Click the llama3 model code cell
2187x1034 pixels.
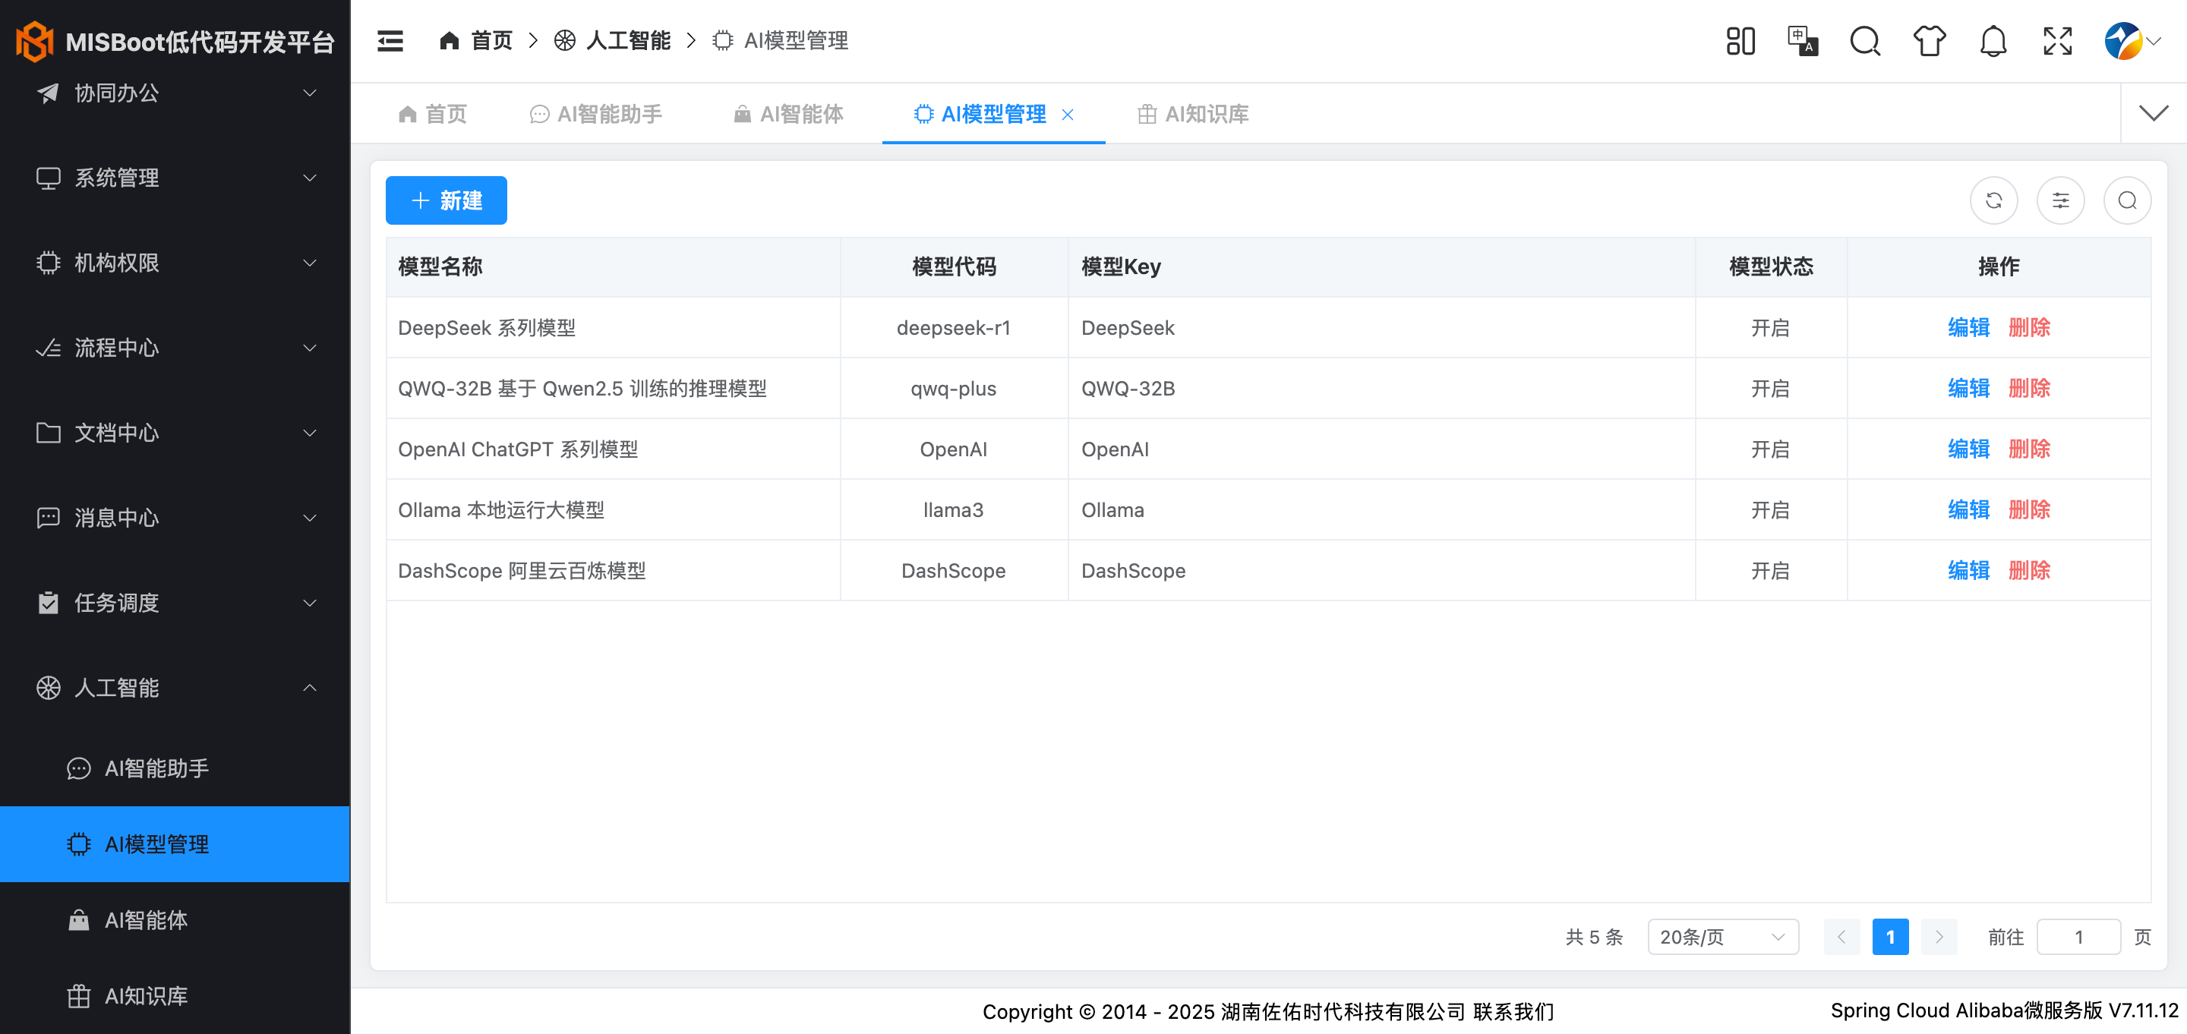[954, 509]
